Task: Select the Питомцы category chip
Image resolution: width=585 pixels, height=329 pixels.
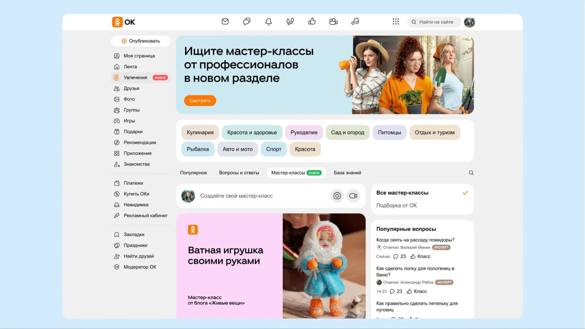Action: (x=389, y=133)
